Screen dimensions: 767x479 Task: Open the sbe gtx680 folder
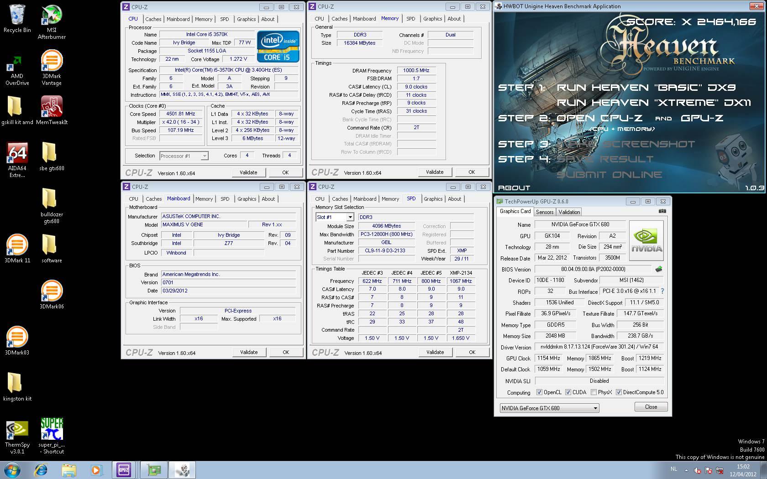52,156
